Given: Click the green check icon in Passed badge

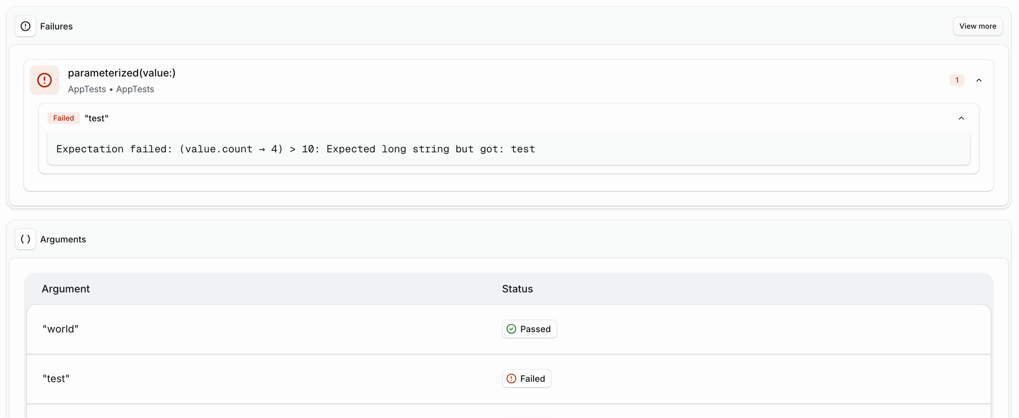Looking at the screenshot, I should click(511, 329).
